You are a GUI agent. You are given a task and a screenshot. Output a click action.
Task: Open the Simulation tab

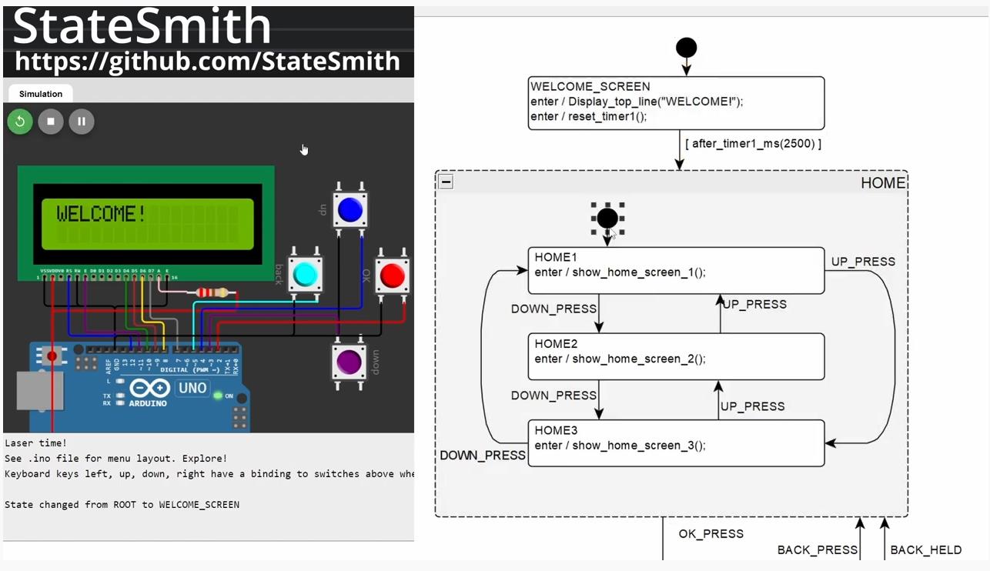click(41, 94)
